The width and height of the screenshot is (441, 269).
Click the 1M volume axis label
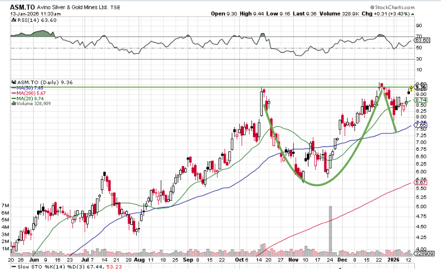[5, 249]
